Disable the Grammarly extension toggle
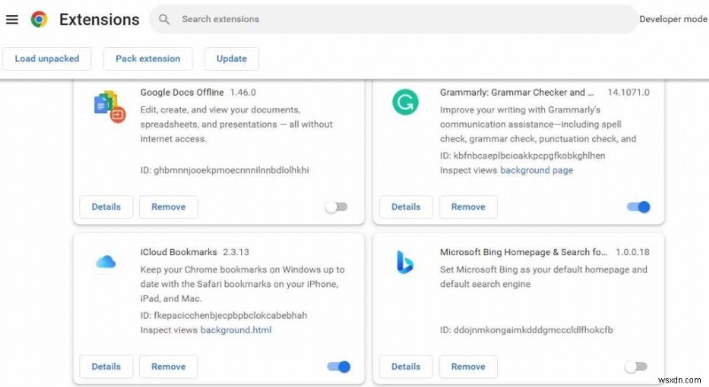The image size is (709, 387). tap(638, 207)
